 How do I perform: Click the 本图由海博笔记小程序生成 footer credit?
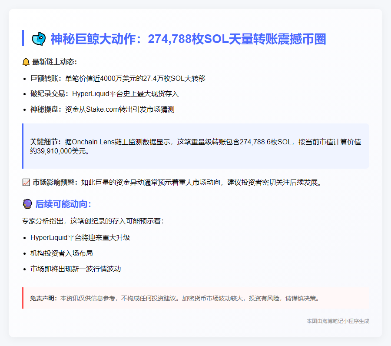(x=338, y=321)
